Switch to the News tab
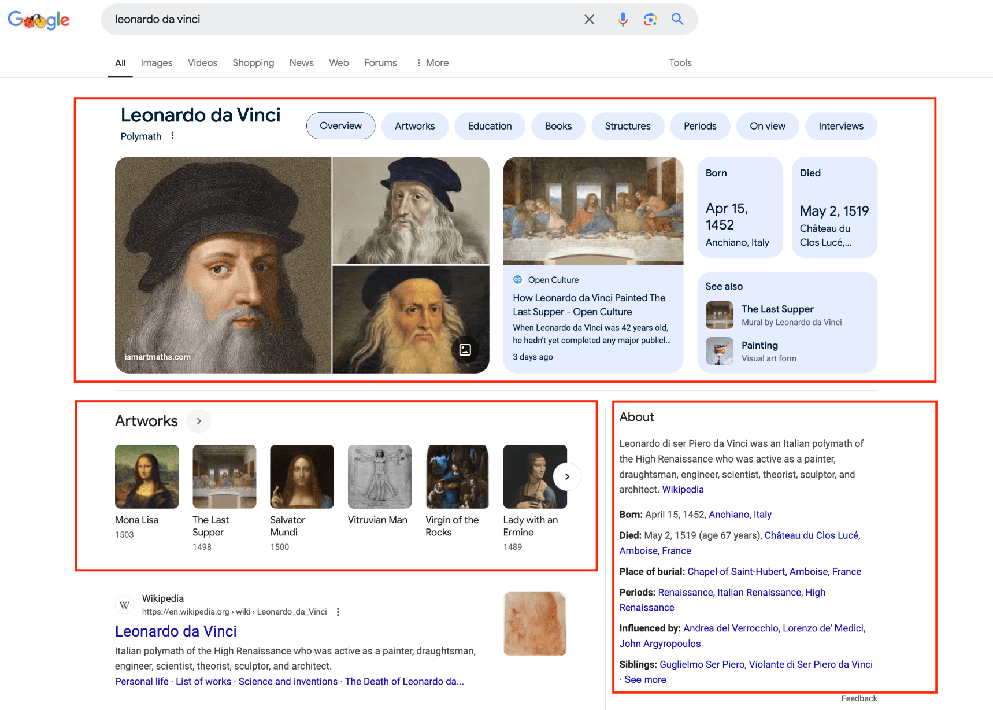Screen dimensions: 993x710 (x=301, y=62)
